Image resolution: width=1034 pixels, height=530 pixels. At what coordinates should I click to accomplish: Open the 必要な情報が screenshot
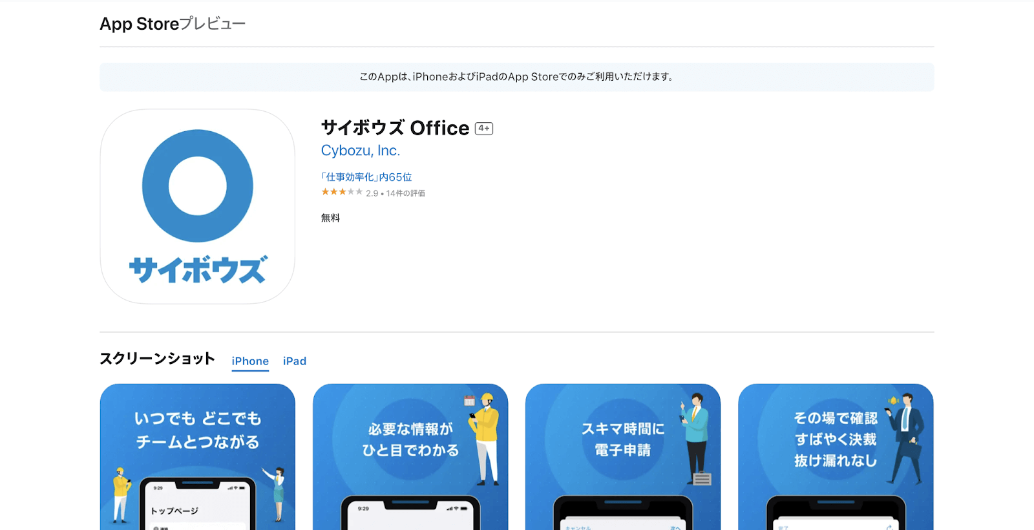[410, 457]
